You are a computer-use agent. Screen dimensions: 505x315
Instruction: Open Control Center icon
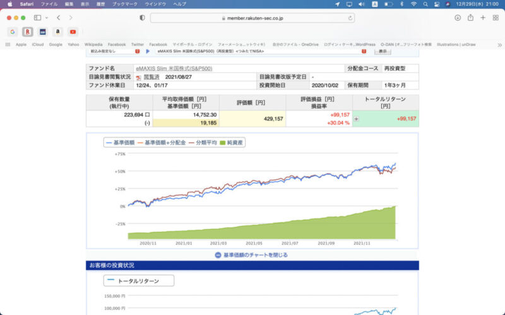coord(437,4)
